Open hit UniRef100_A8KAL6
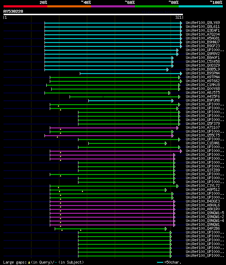This screenshot has height=265, width=226. point(203,205)
